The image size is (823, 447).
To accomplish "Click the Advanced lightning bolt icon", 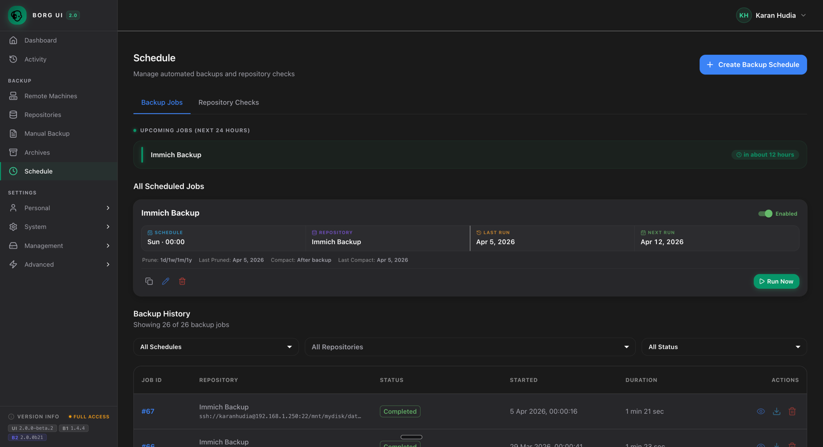I will click(x=13, y=264).
